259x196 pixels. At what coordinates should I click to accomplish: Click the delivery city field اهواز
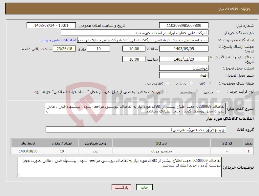coord(184,75)
